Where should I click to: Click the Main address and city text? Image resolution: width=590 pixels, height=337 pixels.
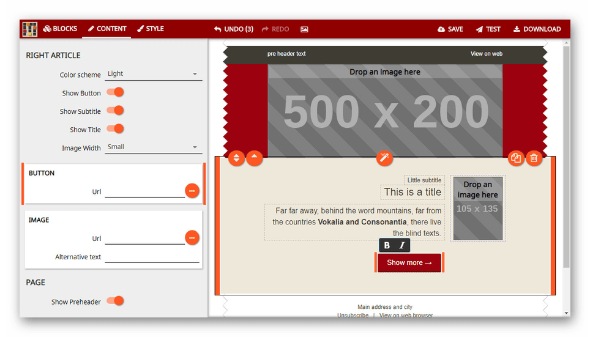385,307
